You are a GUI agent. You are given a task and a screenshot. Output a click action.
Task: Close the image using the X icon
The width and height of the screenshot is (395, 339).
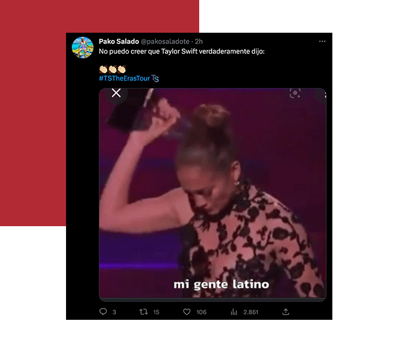(116, 93)
